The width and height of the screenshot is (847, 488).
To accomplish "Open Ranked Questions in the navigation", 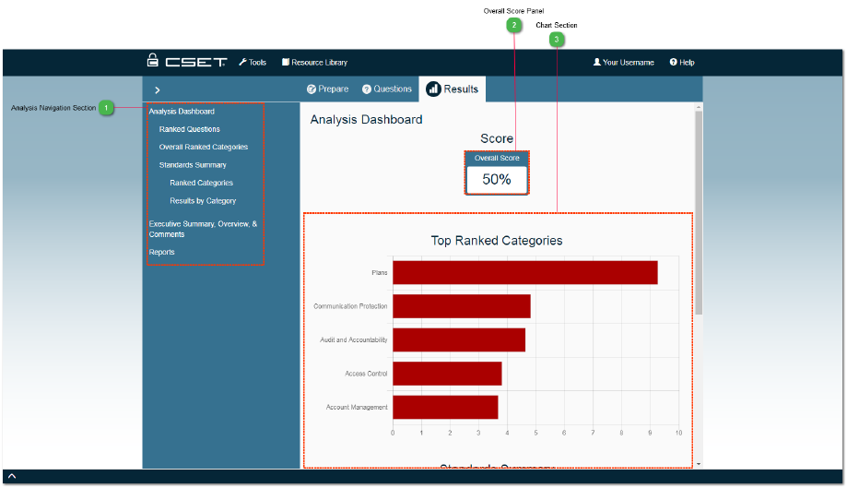I will (189, 129).
